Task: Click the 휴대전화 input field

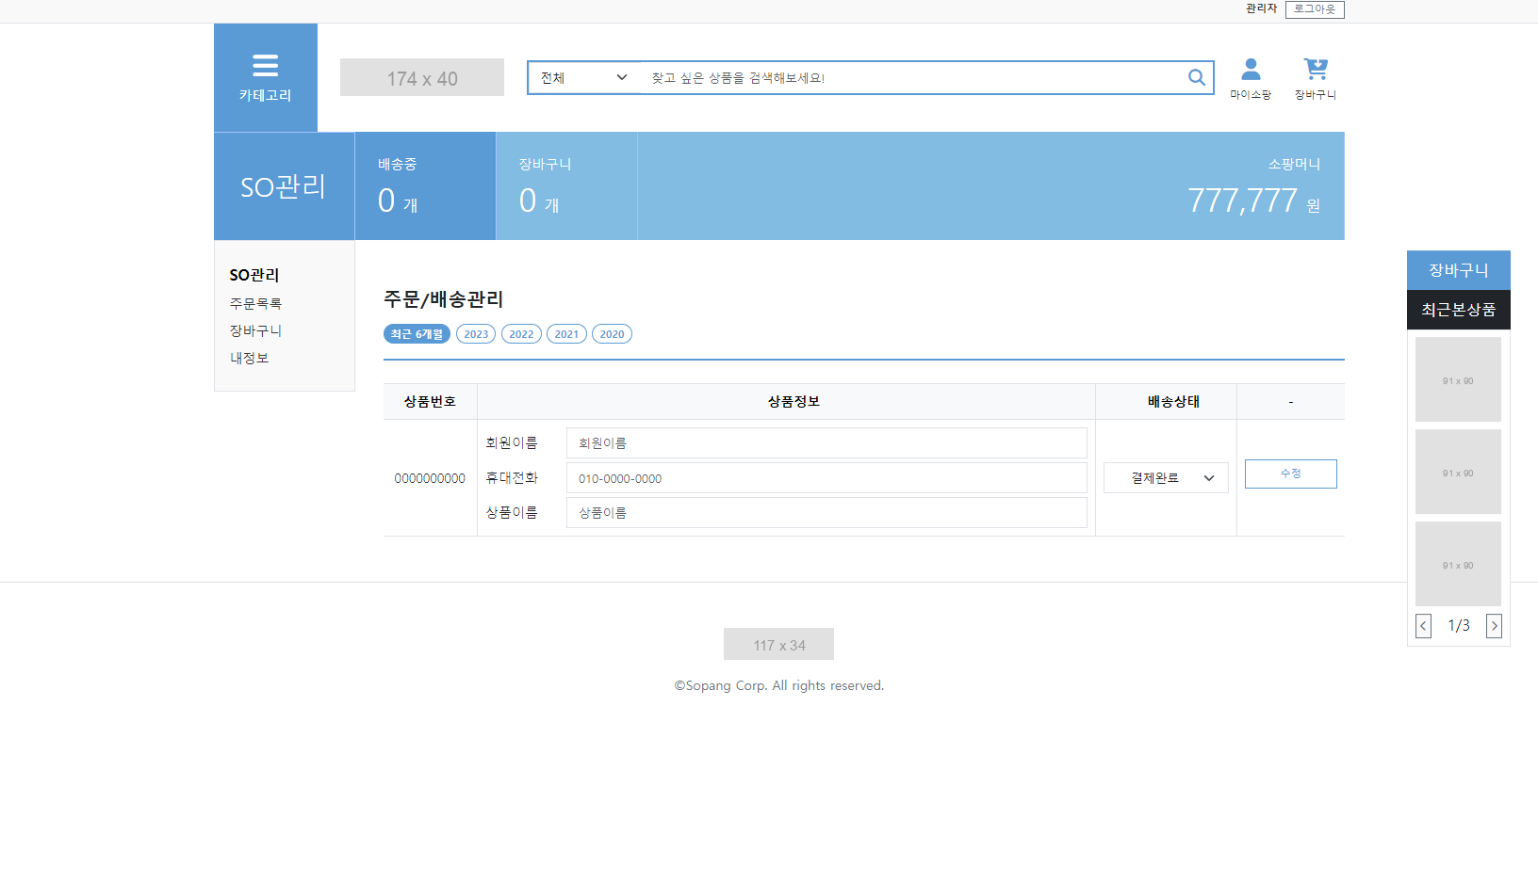Action: click(x=826, y=477)
